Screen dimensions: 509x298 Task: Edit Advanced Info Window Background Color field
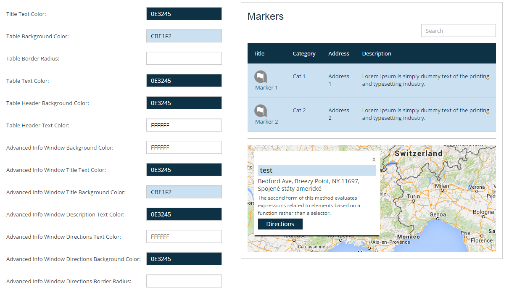coord(184,148)
